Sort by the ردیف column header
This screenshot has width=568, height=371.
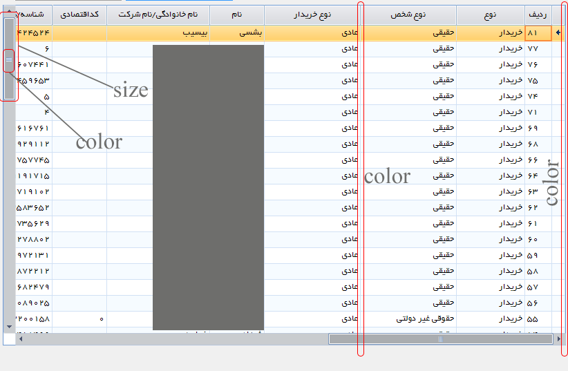(538, 15)
